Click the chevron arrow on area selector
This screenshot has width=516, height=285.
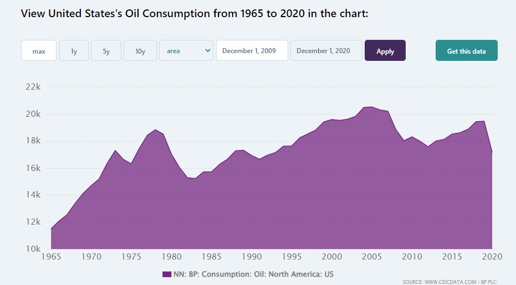[208, 51]
